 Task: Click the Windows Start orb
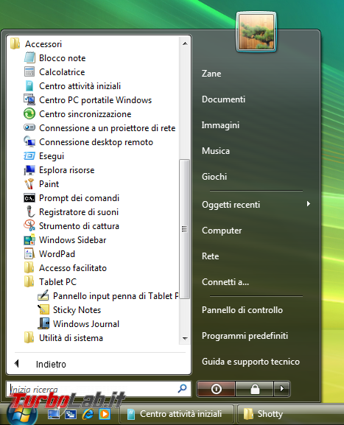pyautogui.click(x=21, y=415)
